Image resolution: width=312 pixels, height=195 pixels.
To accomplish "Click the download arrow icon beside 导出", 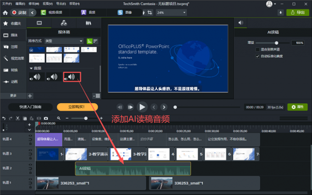I will pyautogui.click(x=280, y=12).
